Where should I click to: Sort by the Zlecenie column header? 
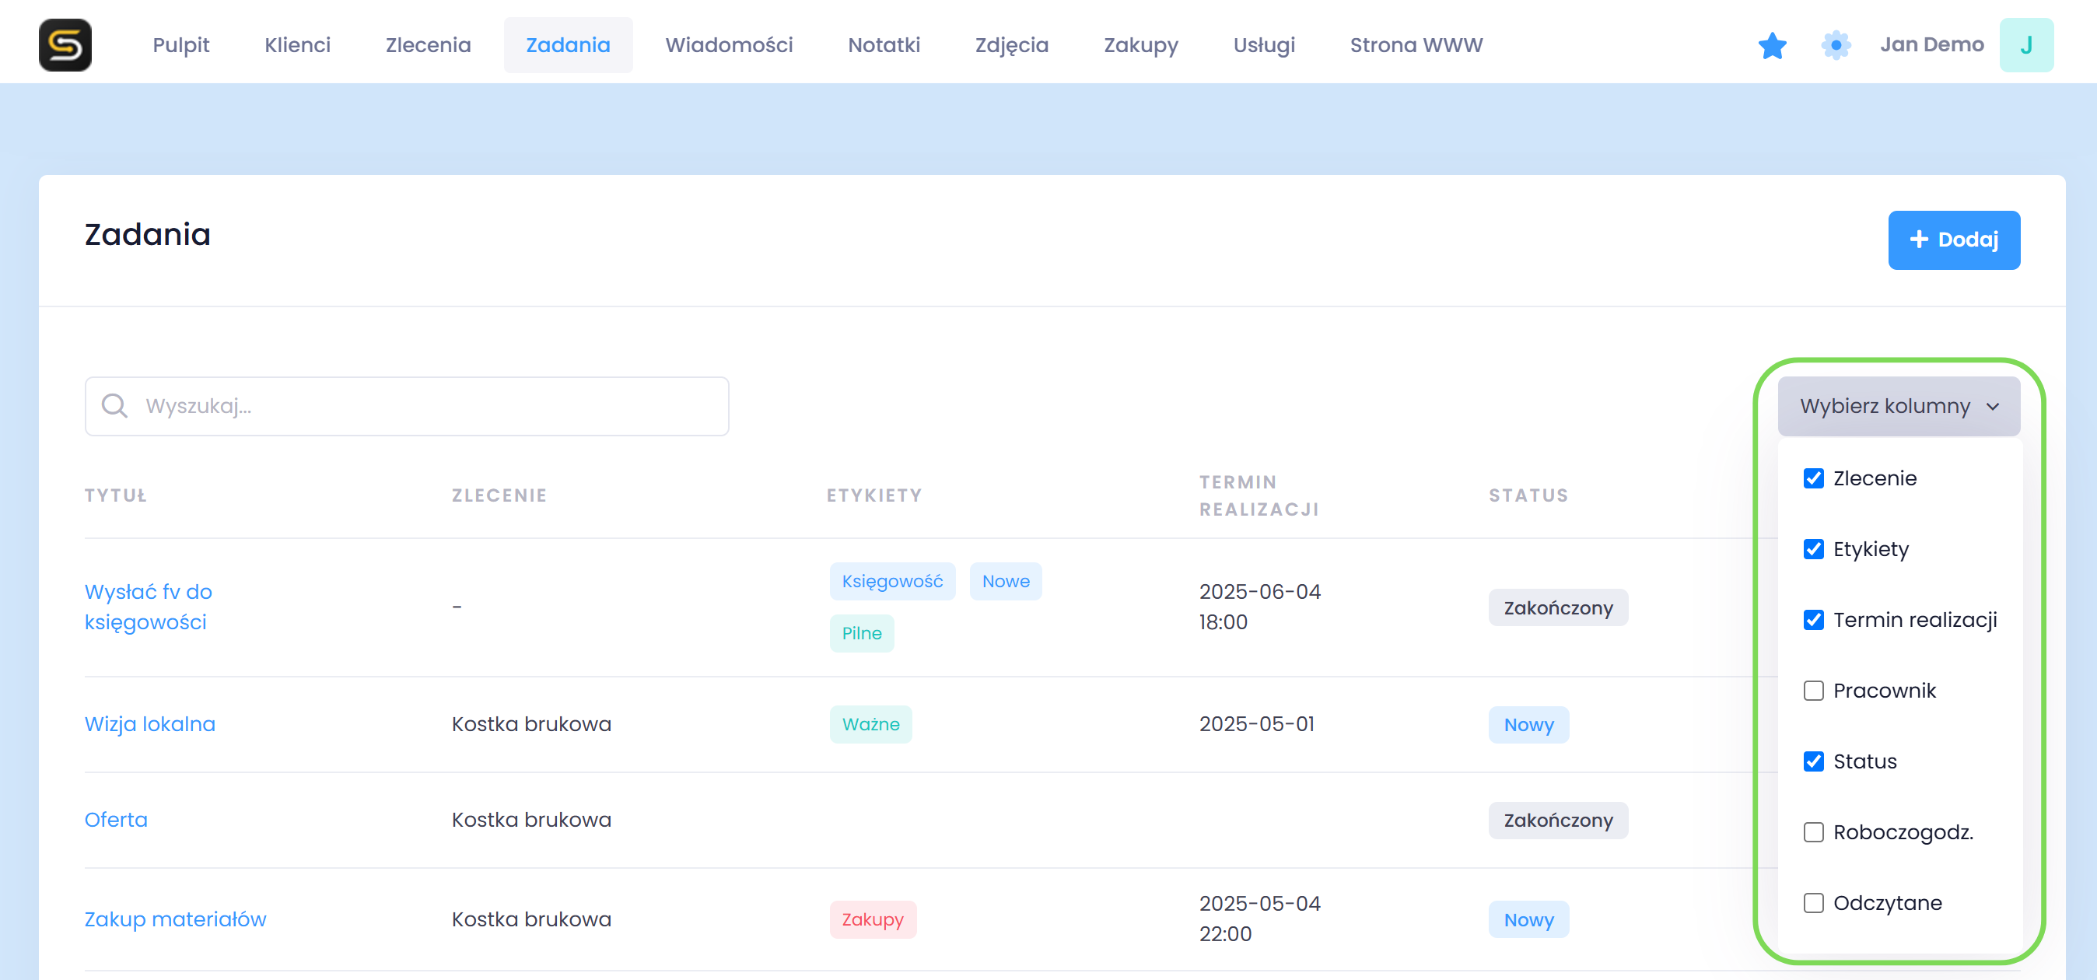point(499,495)
